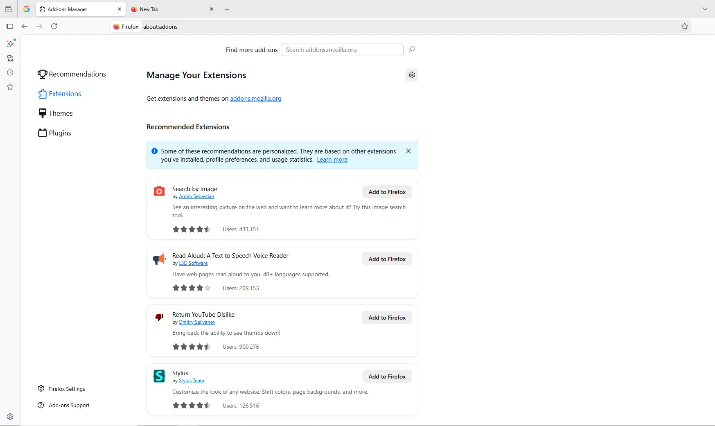Close the Add-ons Manager tab
Screen dimensions: 715x426
120,9
